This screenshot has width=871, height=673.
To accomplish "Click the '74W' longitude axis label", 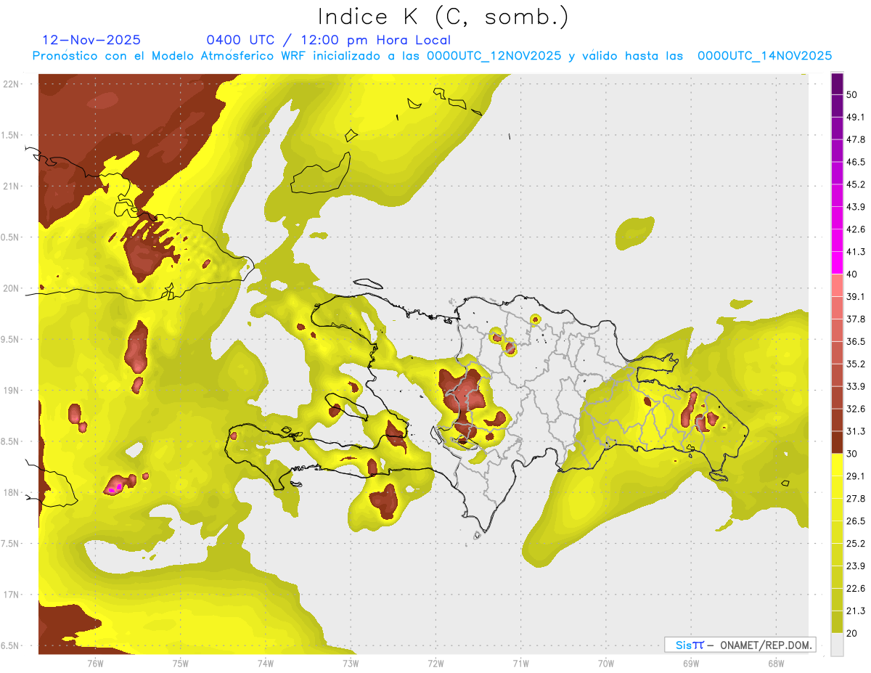I will tap(265, 663).
